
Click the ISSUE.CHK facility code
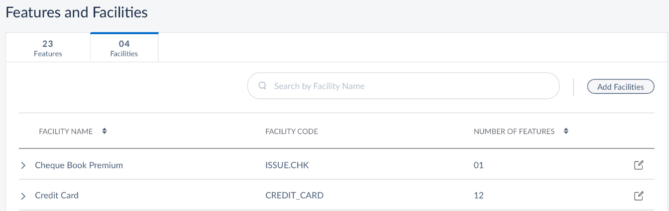click(287, 165)
